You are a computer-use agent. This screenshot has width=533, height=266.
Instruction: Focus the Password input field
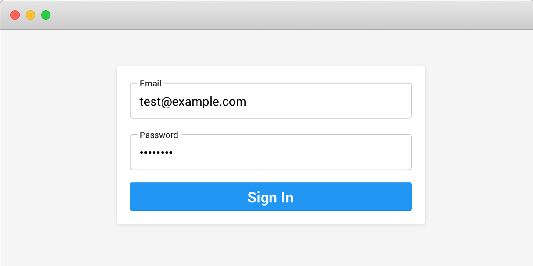271,153
